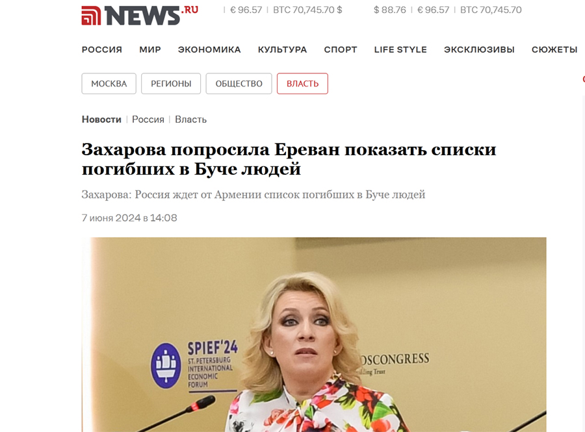Screen dimensions: 585x432
Task: Click the BTC 70,745.70 $ ticker
Action: 307,10
